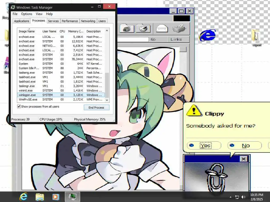Click the volume speaker tray icon
This screenshot has width=270, height=202.
(x=243, y=197)
